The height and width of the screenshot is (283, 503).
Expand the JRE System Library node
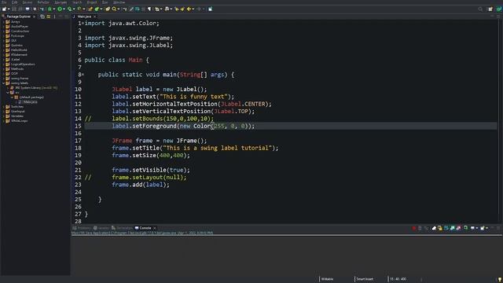point(8,87)
